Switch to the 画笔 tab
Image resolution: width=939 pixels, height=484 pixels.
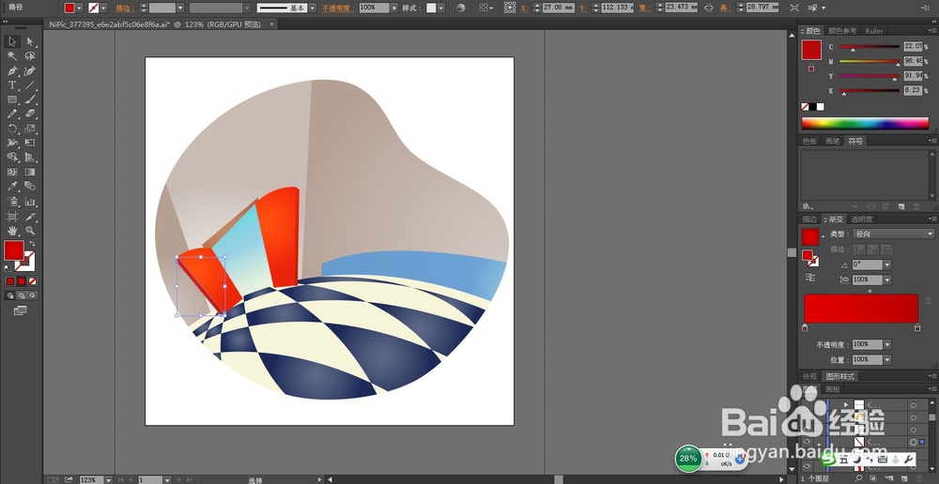832,142
